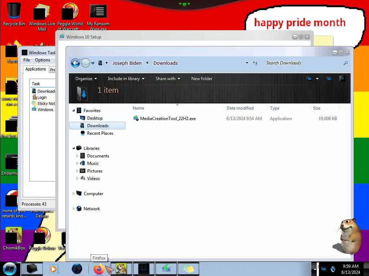Open the Start orb
Screen dimensions: 369x276
click(9, 269)
